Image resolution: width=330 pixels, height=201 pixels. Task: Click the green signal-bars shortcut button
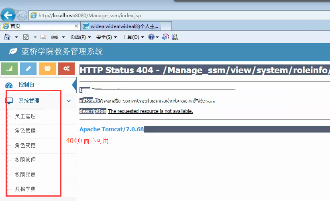[9, 68]
